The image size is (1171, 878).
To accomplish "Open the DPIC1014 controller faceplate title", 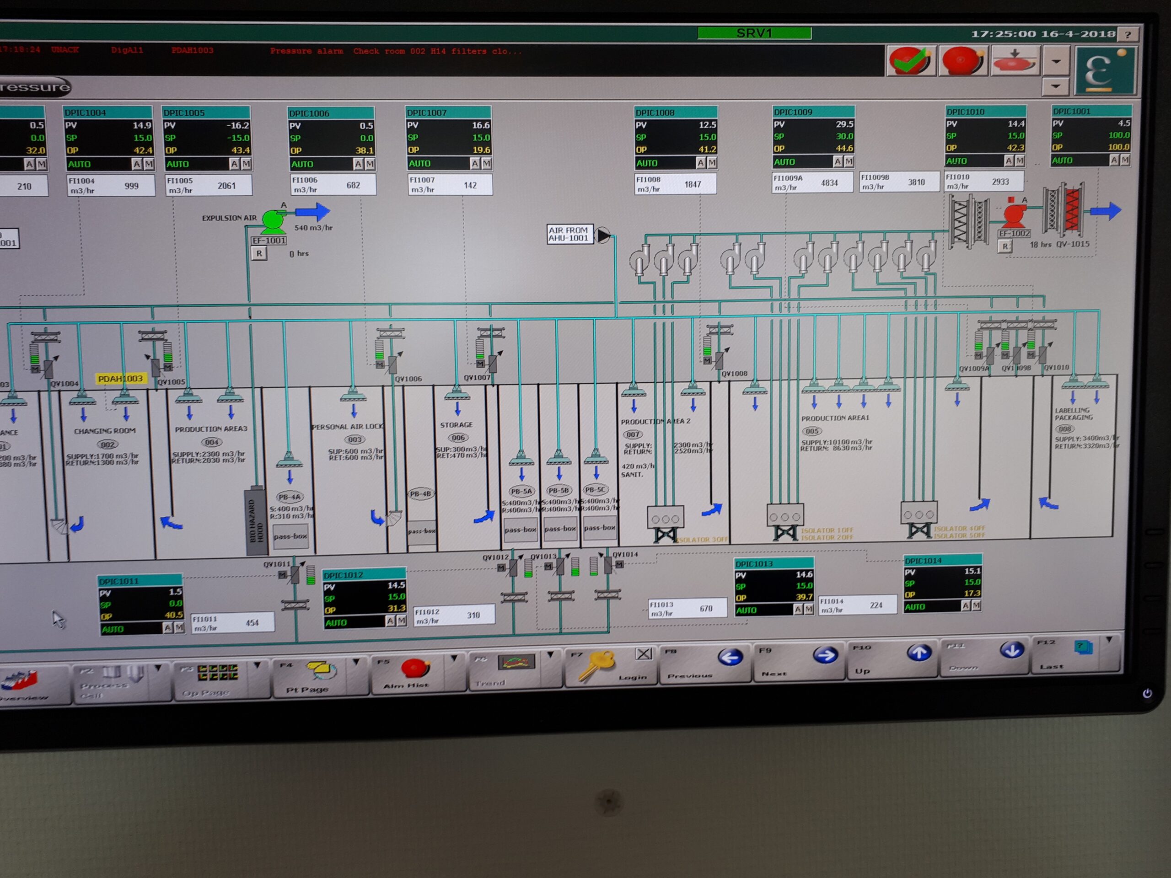I will [943, 561].
